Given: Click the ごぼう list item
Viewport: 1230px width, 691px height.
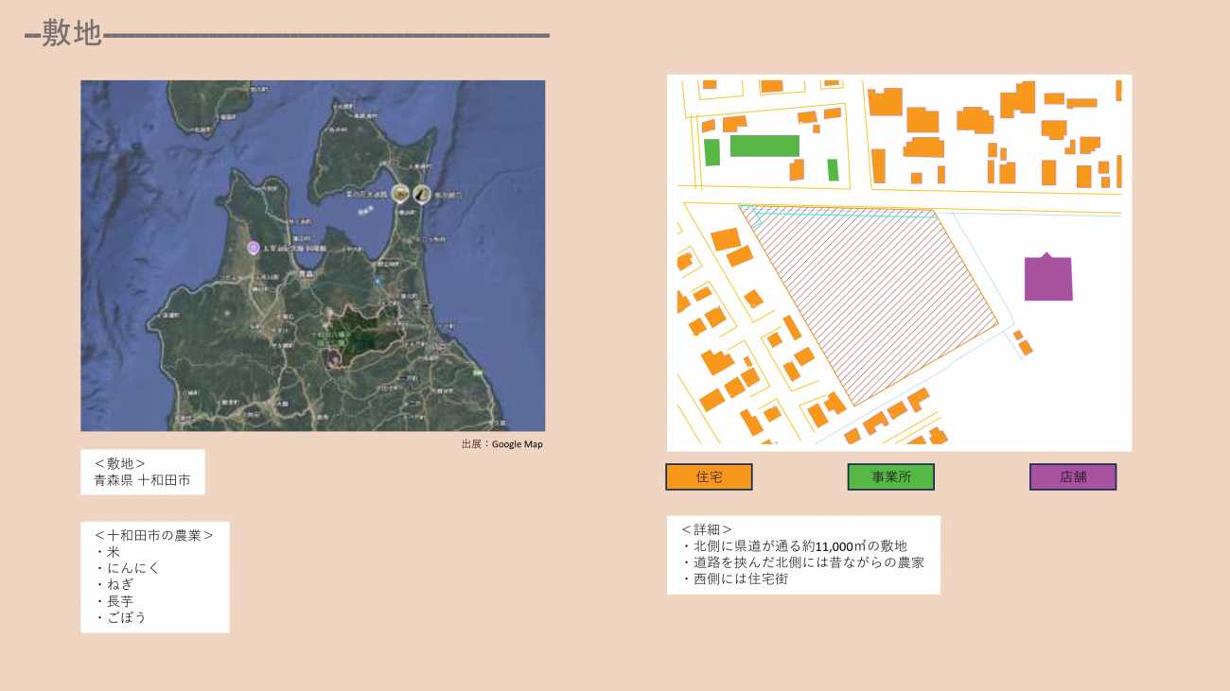Looking at the screenshot, I should pos(128,617).
